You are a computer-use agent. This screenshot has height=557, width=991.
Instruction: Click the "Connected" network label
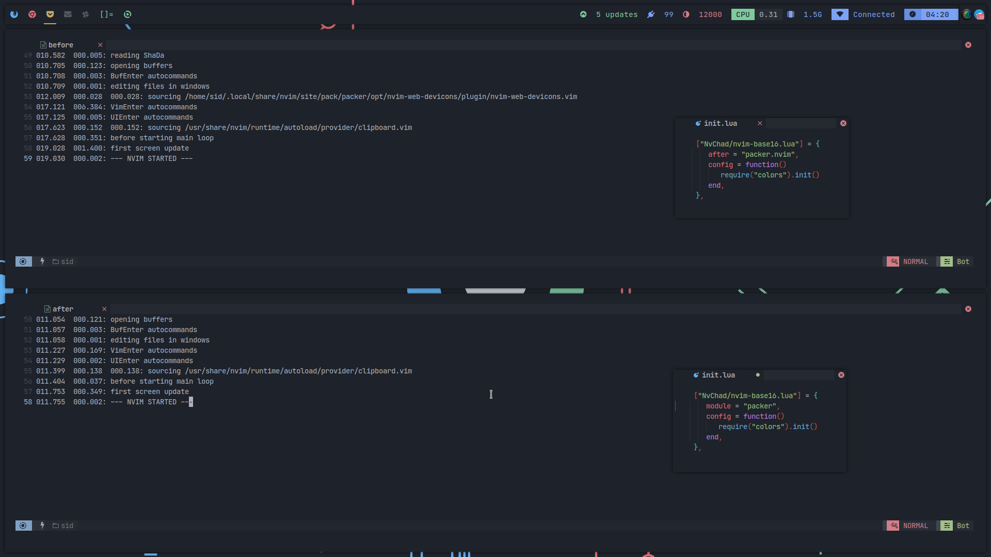874,14
